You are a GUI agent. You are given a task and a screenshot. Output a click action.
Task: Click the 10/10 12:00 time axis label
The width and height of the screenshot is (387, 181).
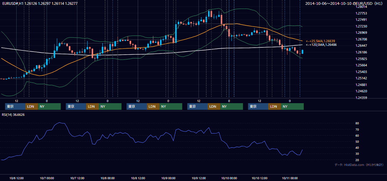pos(259,178)
